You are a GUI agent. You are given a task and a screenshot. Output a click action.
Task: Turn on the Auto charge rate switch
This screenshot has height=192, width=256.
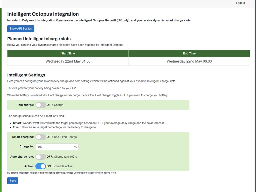click(x=40, y=157)
